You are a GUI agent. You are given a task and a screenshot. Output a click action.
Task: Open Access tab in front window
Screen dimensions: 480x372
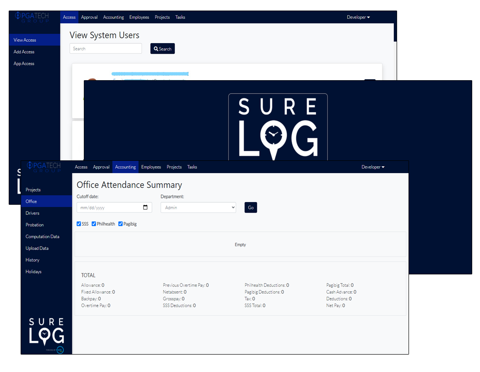(81, 167)
